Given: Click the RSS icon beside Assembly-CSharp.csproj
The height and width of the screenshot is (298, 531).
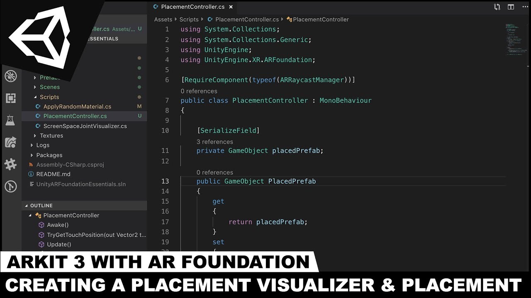Looking at the screenshot, I should click(x=31, y=165).
